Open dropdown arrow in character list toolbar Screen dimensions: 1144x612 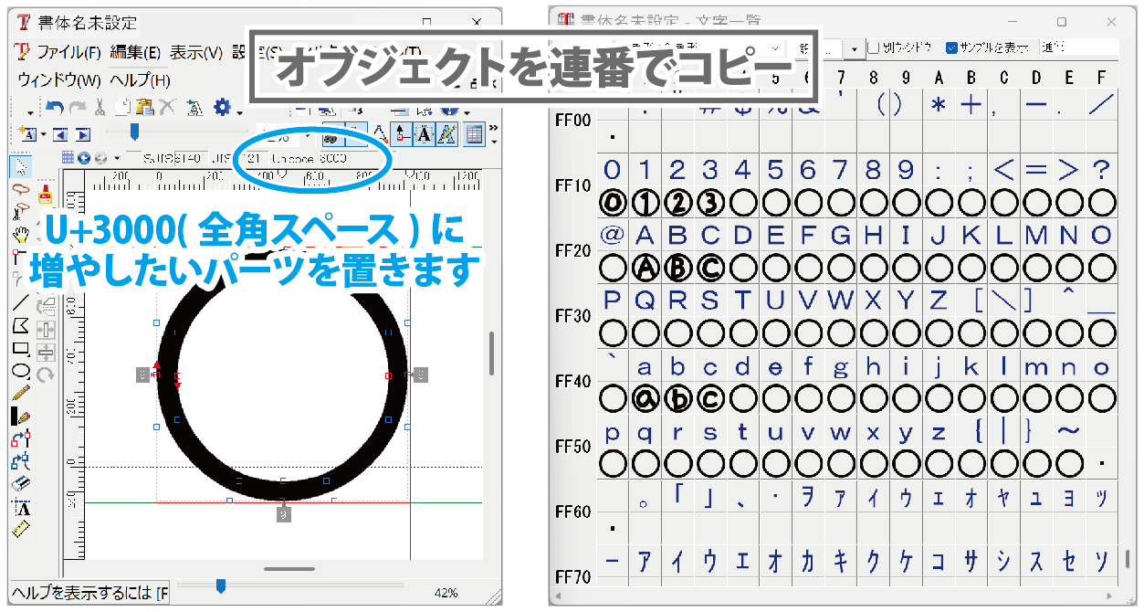(855, 48)
